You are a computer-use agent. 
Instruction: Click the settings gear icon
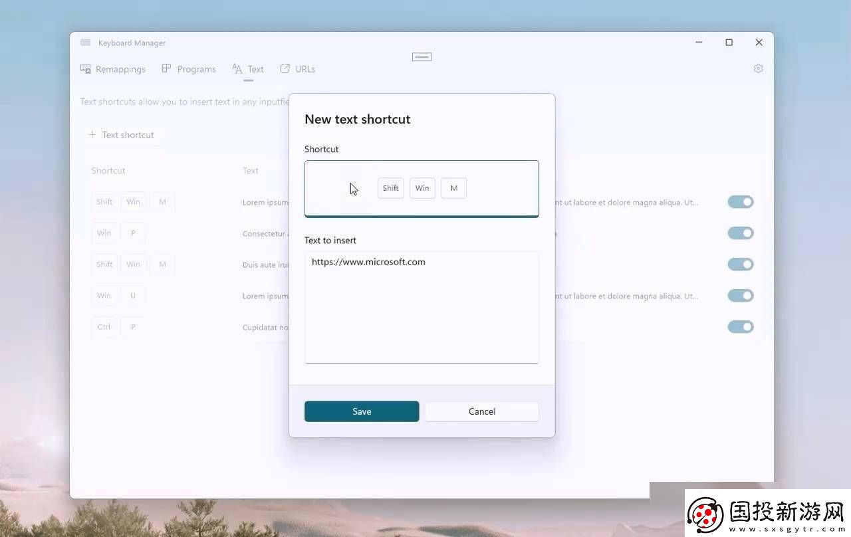pos(758,68)
